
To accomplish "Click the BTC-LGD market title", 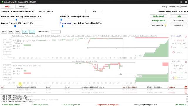I will (176, 62).
